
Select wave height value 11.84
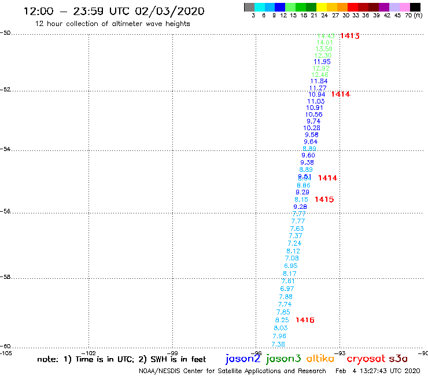point(319,81)
